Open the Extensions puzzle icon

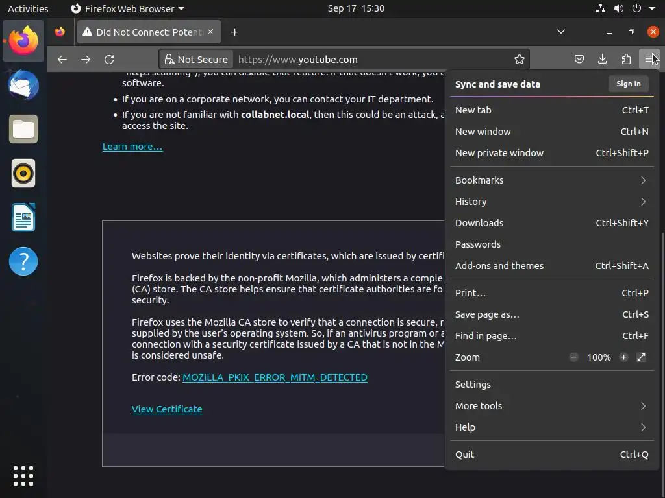tap(626, 59)
